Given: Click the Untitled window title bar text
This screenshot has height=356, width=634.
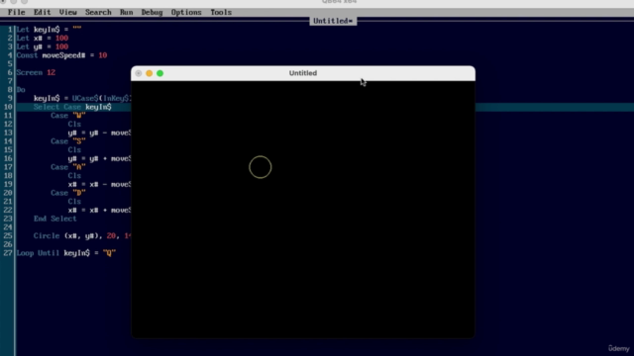Looking at the screenshot, I should (303, 73).
